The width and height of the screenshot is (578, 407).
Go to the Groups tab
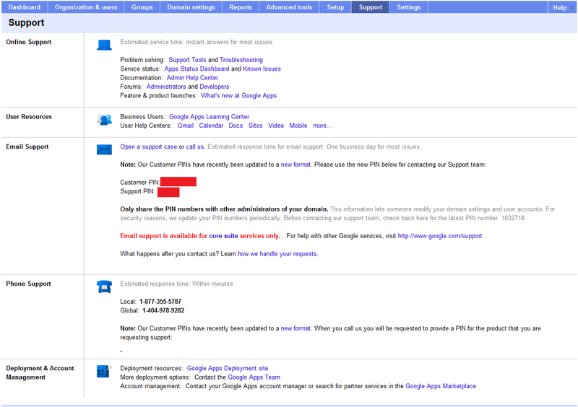tap(142, 7)
